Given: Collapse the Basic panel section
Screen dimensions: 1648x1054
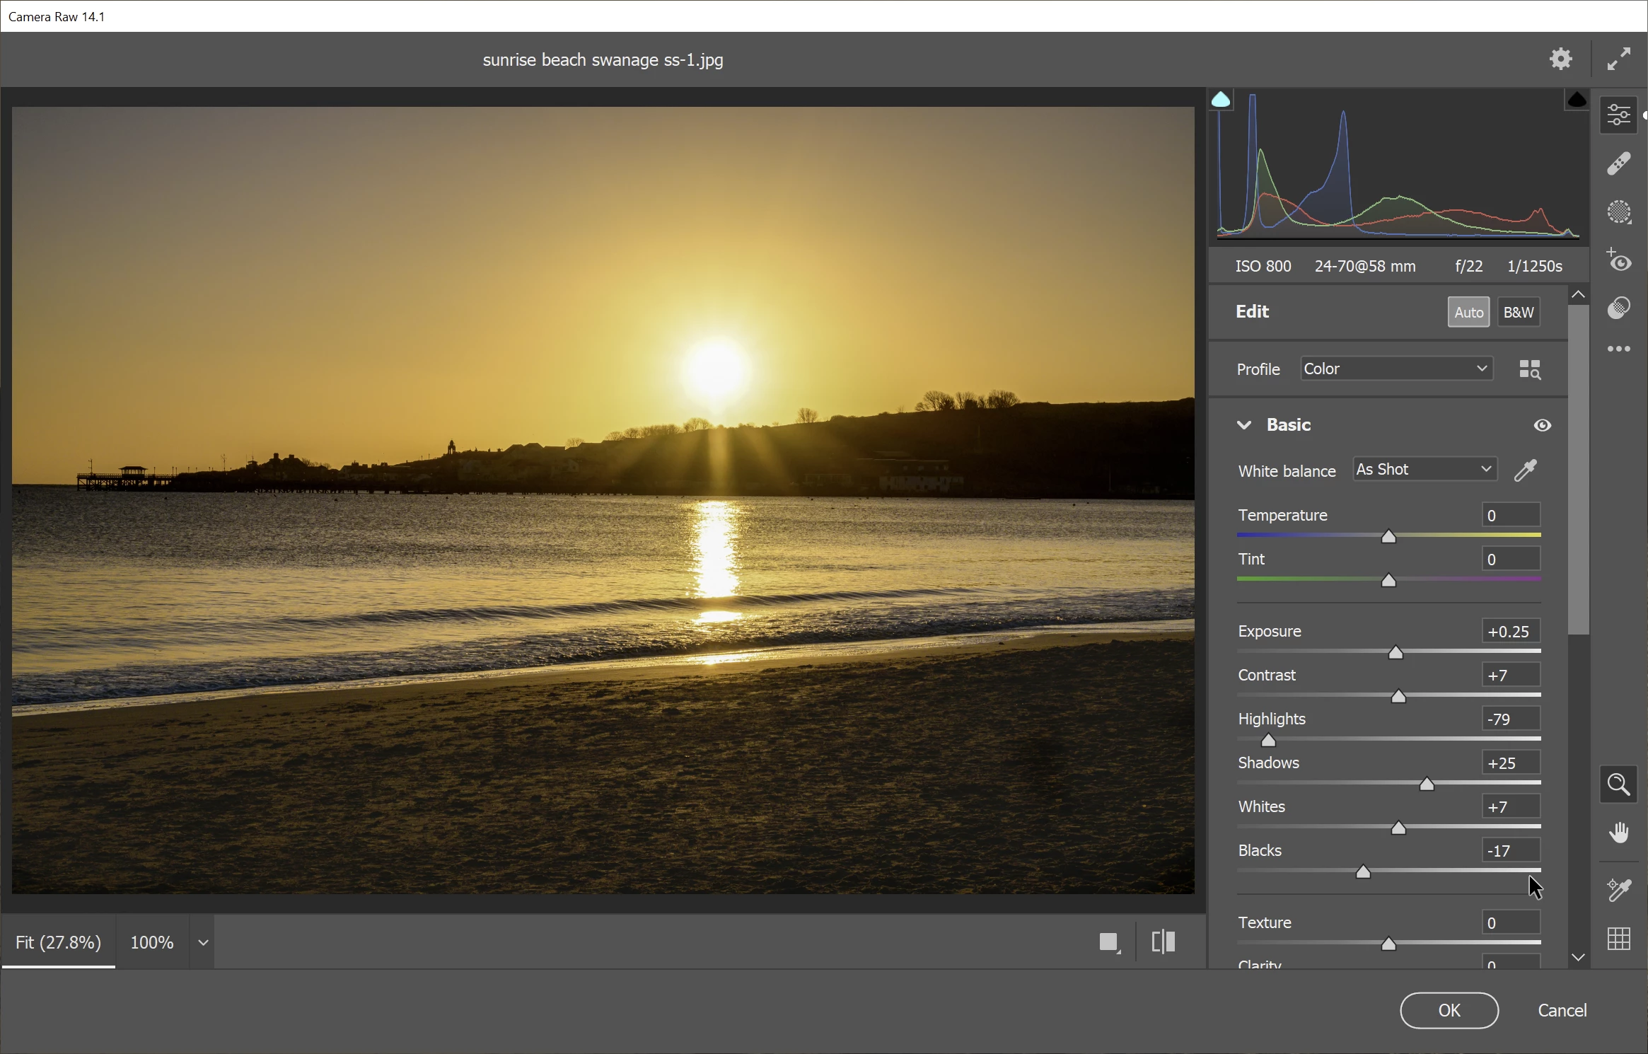Looking at the screenshot, I should tap(1244, 425).
